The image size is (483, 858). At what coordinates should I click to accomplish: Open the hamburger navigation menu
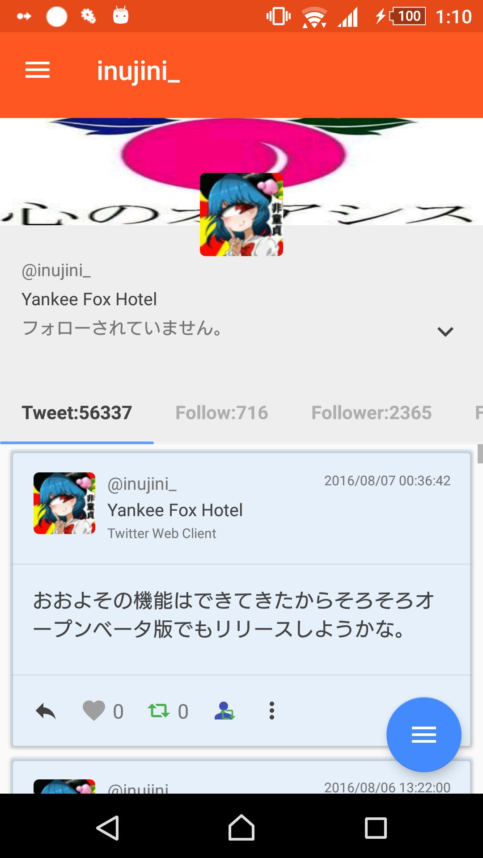(38, 70)
